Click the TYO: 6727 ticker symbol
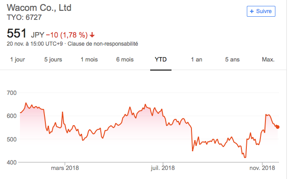 point(24,17)
